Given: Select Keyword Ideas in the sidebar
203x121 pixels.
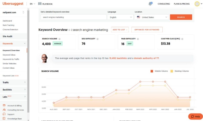Looking at the screenshot, I should pos(9,55).
